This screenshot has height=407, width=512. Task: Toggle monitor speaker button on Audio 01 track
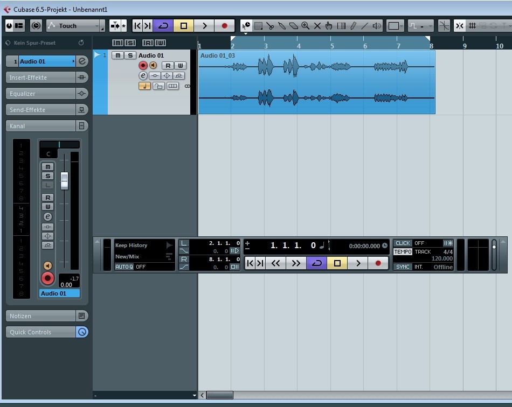153,66
